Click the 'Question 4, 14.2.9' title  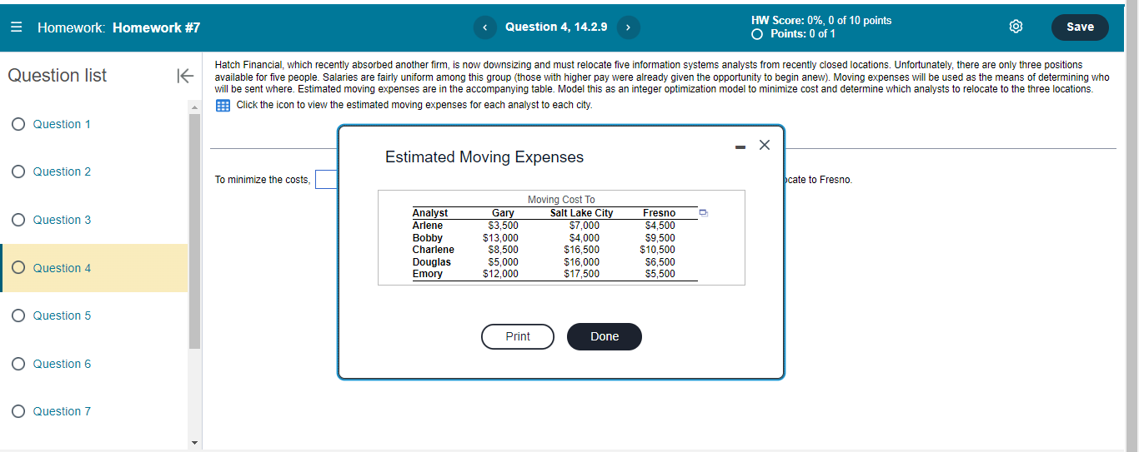click(556, 27)
